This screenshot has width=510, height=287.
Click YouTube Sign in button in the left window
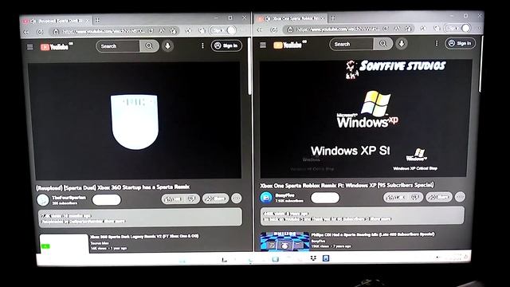click(x=226, y=45)
